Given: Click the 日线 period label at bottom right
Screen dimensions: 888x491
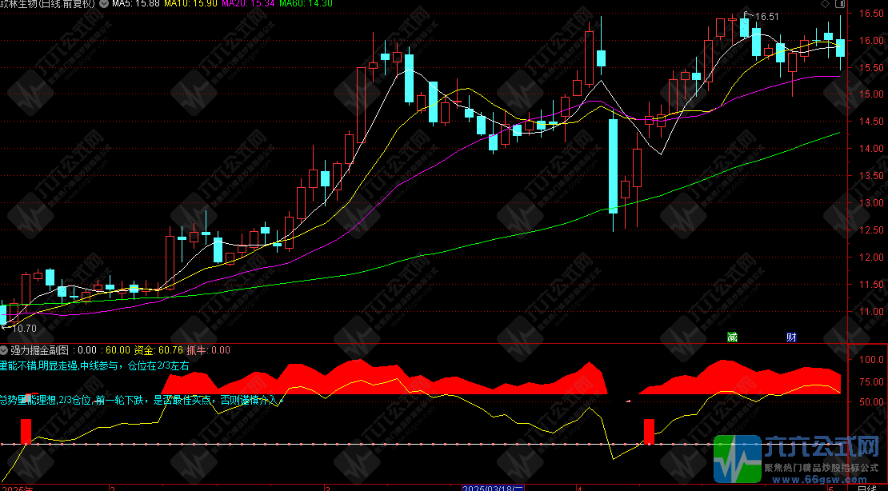Looking at the screenshot, I should 866,487.
